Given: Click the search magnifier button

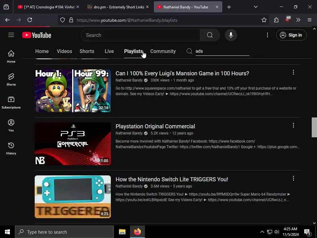Looking at the screenshot, I should [x=210, y=35].
